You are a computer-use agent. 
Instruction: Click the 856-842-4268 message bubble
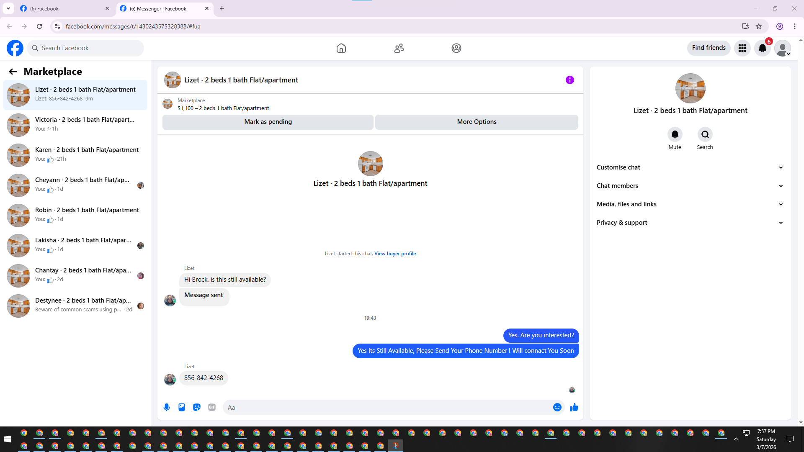click(204, 378)
